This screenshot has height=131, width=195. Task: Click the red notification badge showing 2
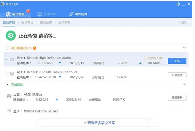pyautogui.click(x=28, y=11)
